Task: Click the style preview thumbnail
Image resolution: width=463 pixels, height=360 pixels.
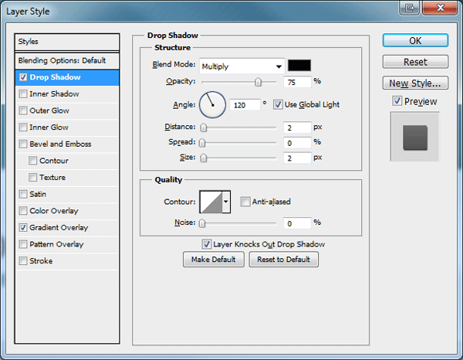Action: click(415, 137)
